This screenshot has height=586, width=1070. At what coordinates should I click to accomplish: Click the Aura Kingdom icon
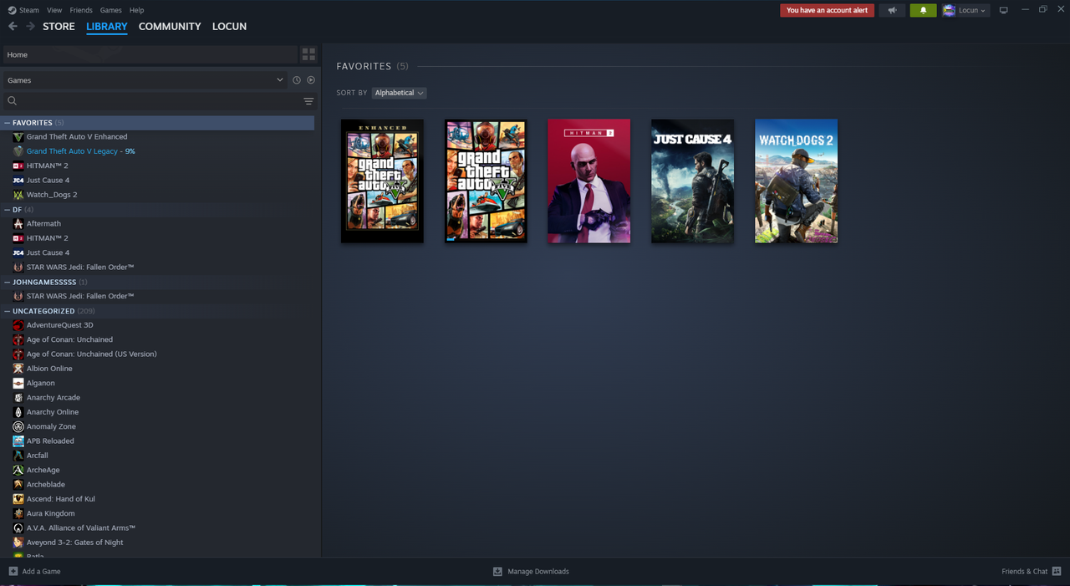tap(18, 513)
